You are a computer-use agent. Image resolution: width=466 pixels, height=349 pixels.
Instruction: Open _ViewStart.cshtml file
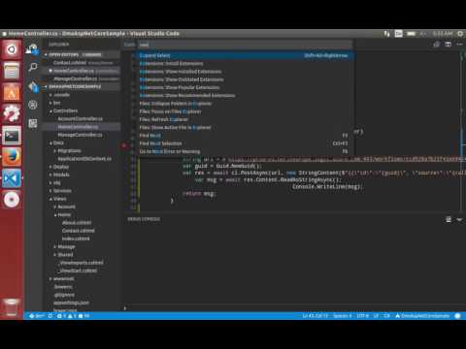[x=78, y=270]
